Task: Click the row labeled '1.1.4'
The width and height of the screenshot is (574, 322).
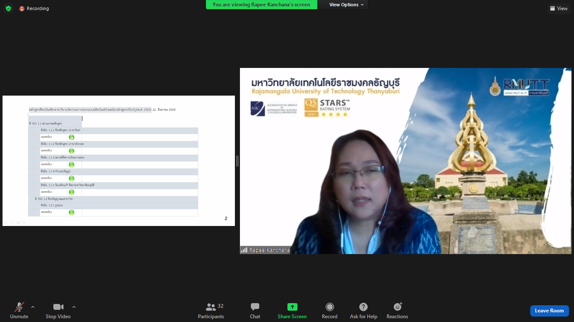Action: [x=119, y=171]
